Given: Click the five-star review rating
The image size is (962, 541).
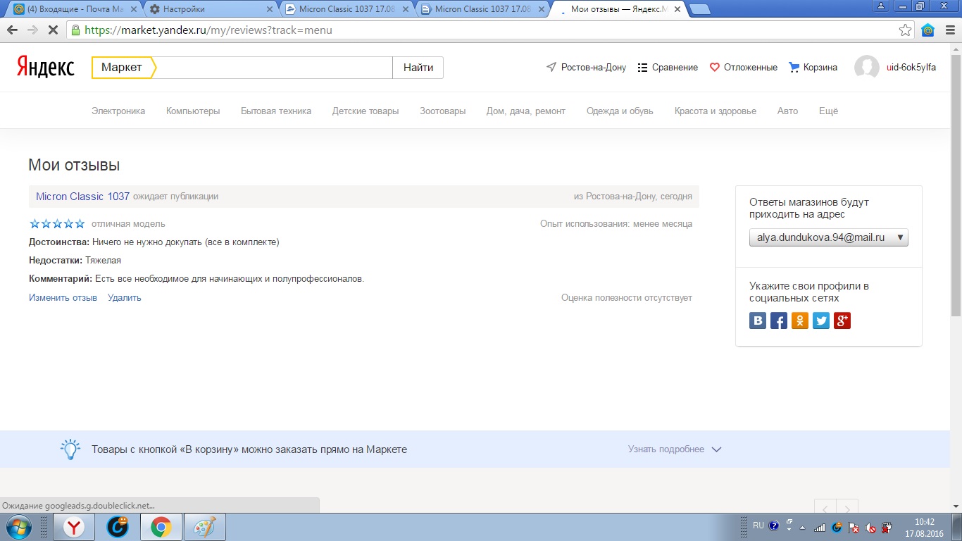Looking at the screenshot, I should [x=57, y=224].
